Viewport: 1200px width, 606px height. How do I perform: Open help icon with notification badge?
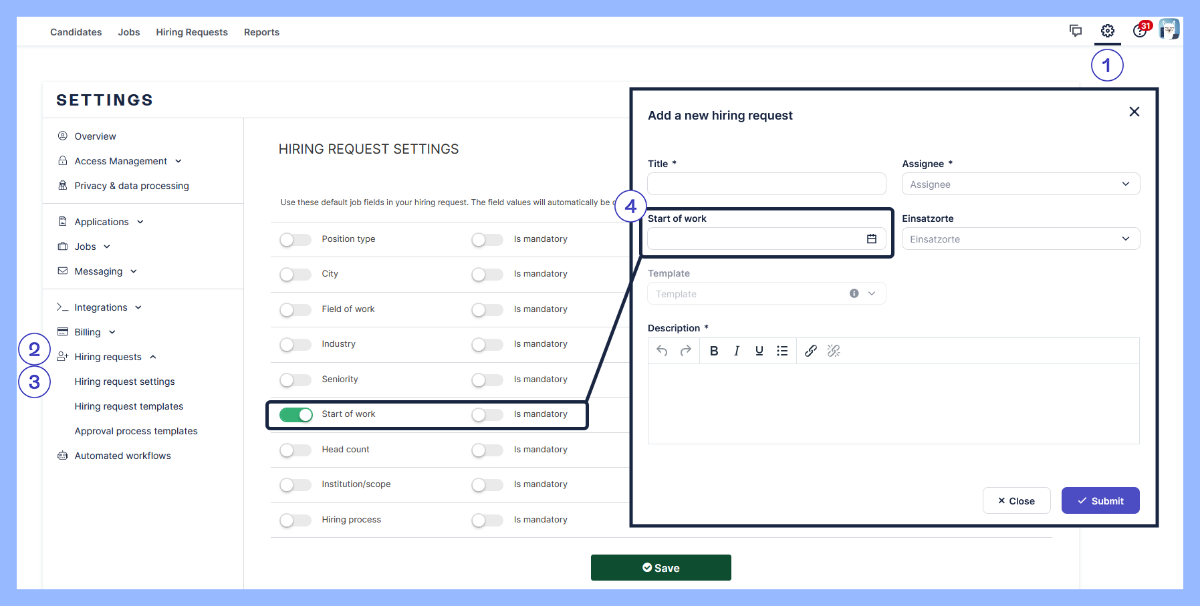pos(1140,31)
